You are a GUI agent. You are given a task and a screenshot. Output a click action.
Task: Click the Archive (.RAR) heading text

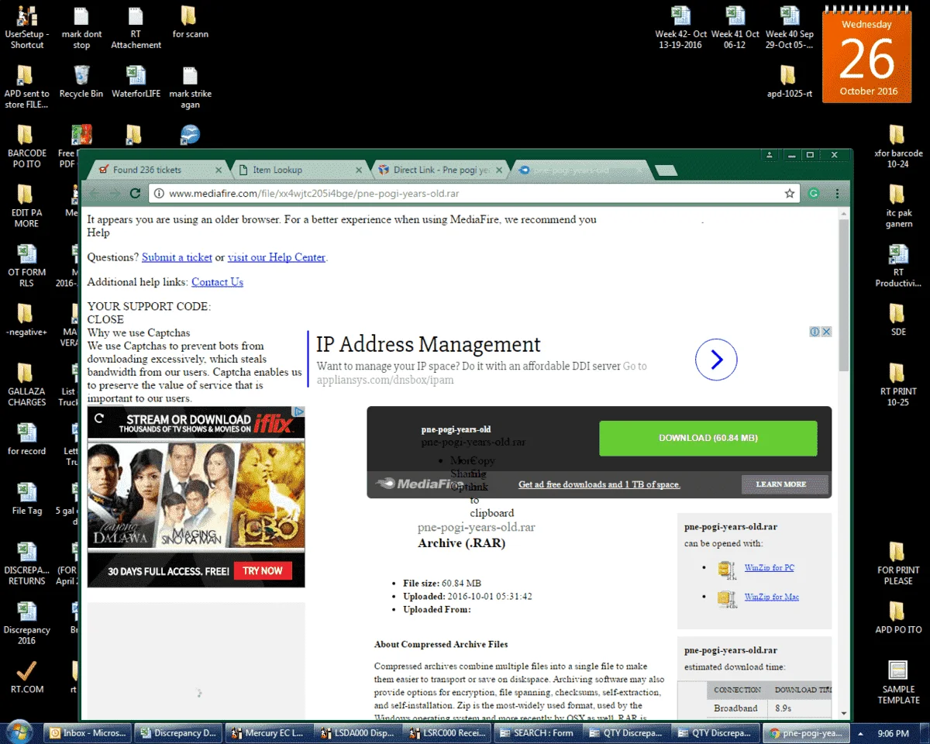[461, 543]
